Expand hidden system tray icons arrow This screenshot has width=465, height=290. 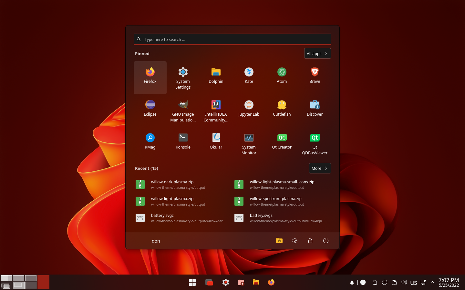(432, 283)
